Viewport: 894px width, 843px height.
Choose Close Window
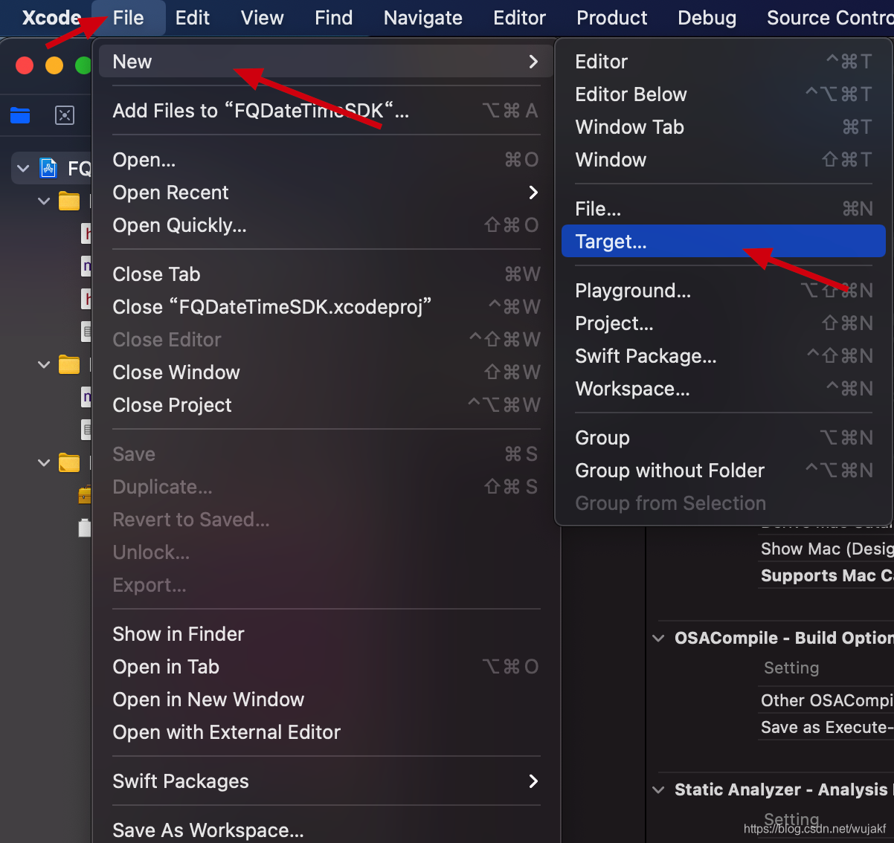[x=326, y=372]
